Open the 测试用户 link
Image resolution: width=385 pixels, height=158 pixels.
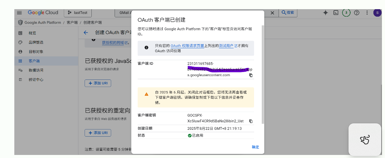(228, 46)
